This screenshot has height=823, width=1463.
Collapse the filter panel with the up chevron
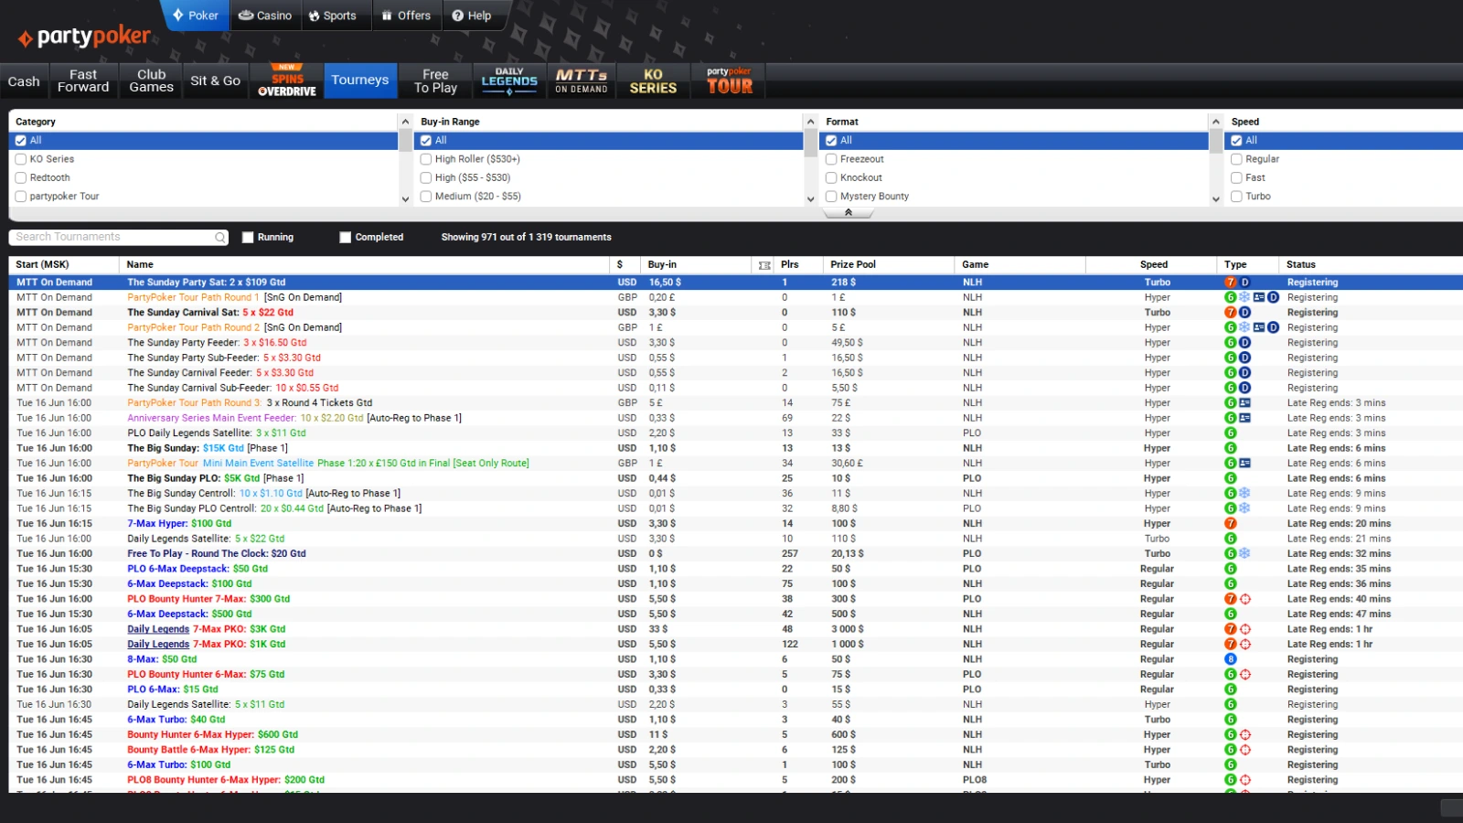(849, 212)
